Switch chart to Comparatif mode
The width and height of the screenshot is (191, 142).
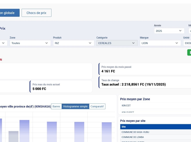click(x=97, y=106)
